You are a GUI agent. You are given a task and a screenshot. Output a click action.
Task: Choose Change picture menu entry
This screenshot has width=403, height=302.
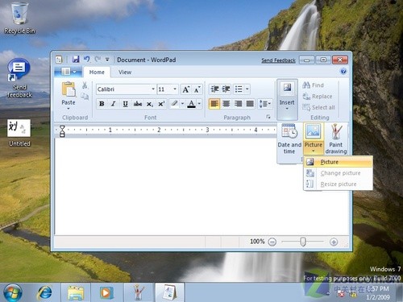tap(339, 173)
